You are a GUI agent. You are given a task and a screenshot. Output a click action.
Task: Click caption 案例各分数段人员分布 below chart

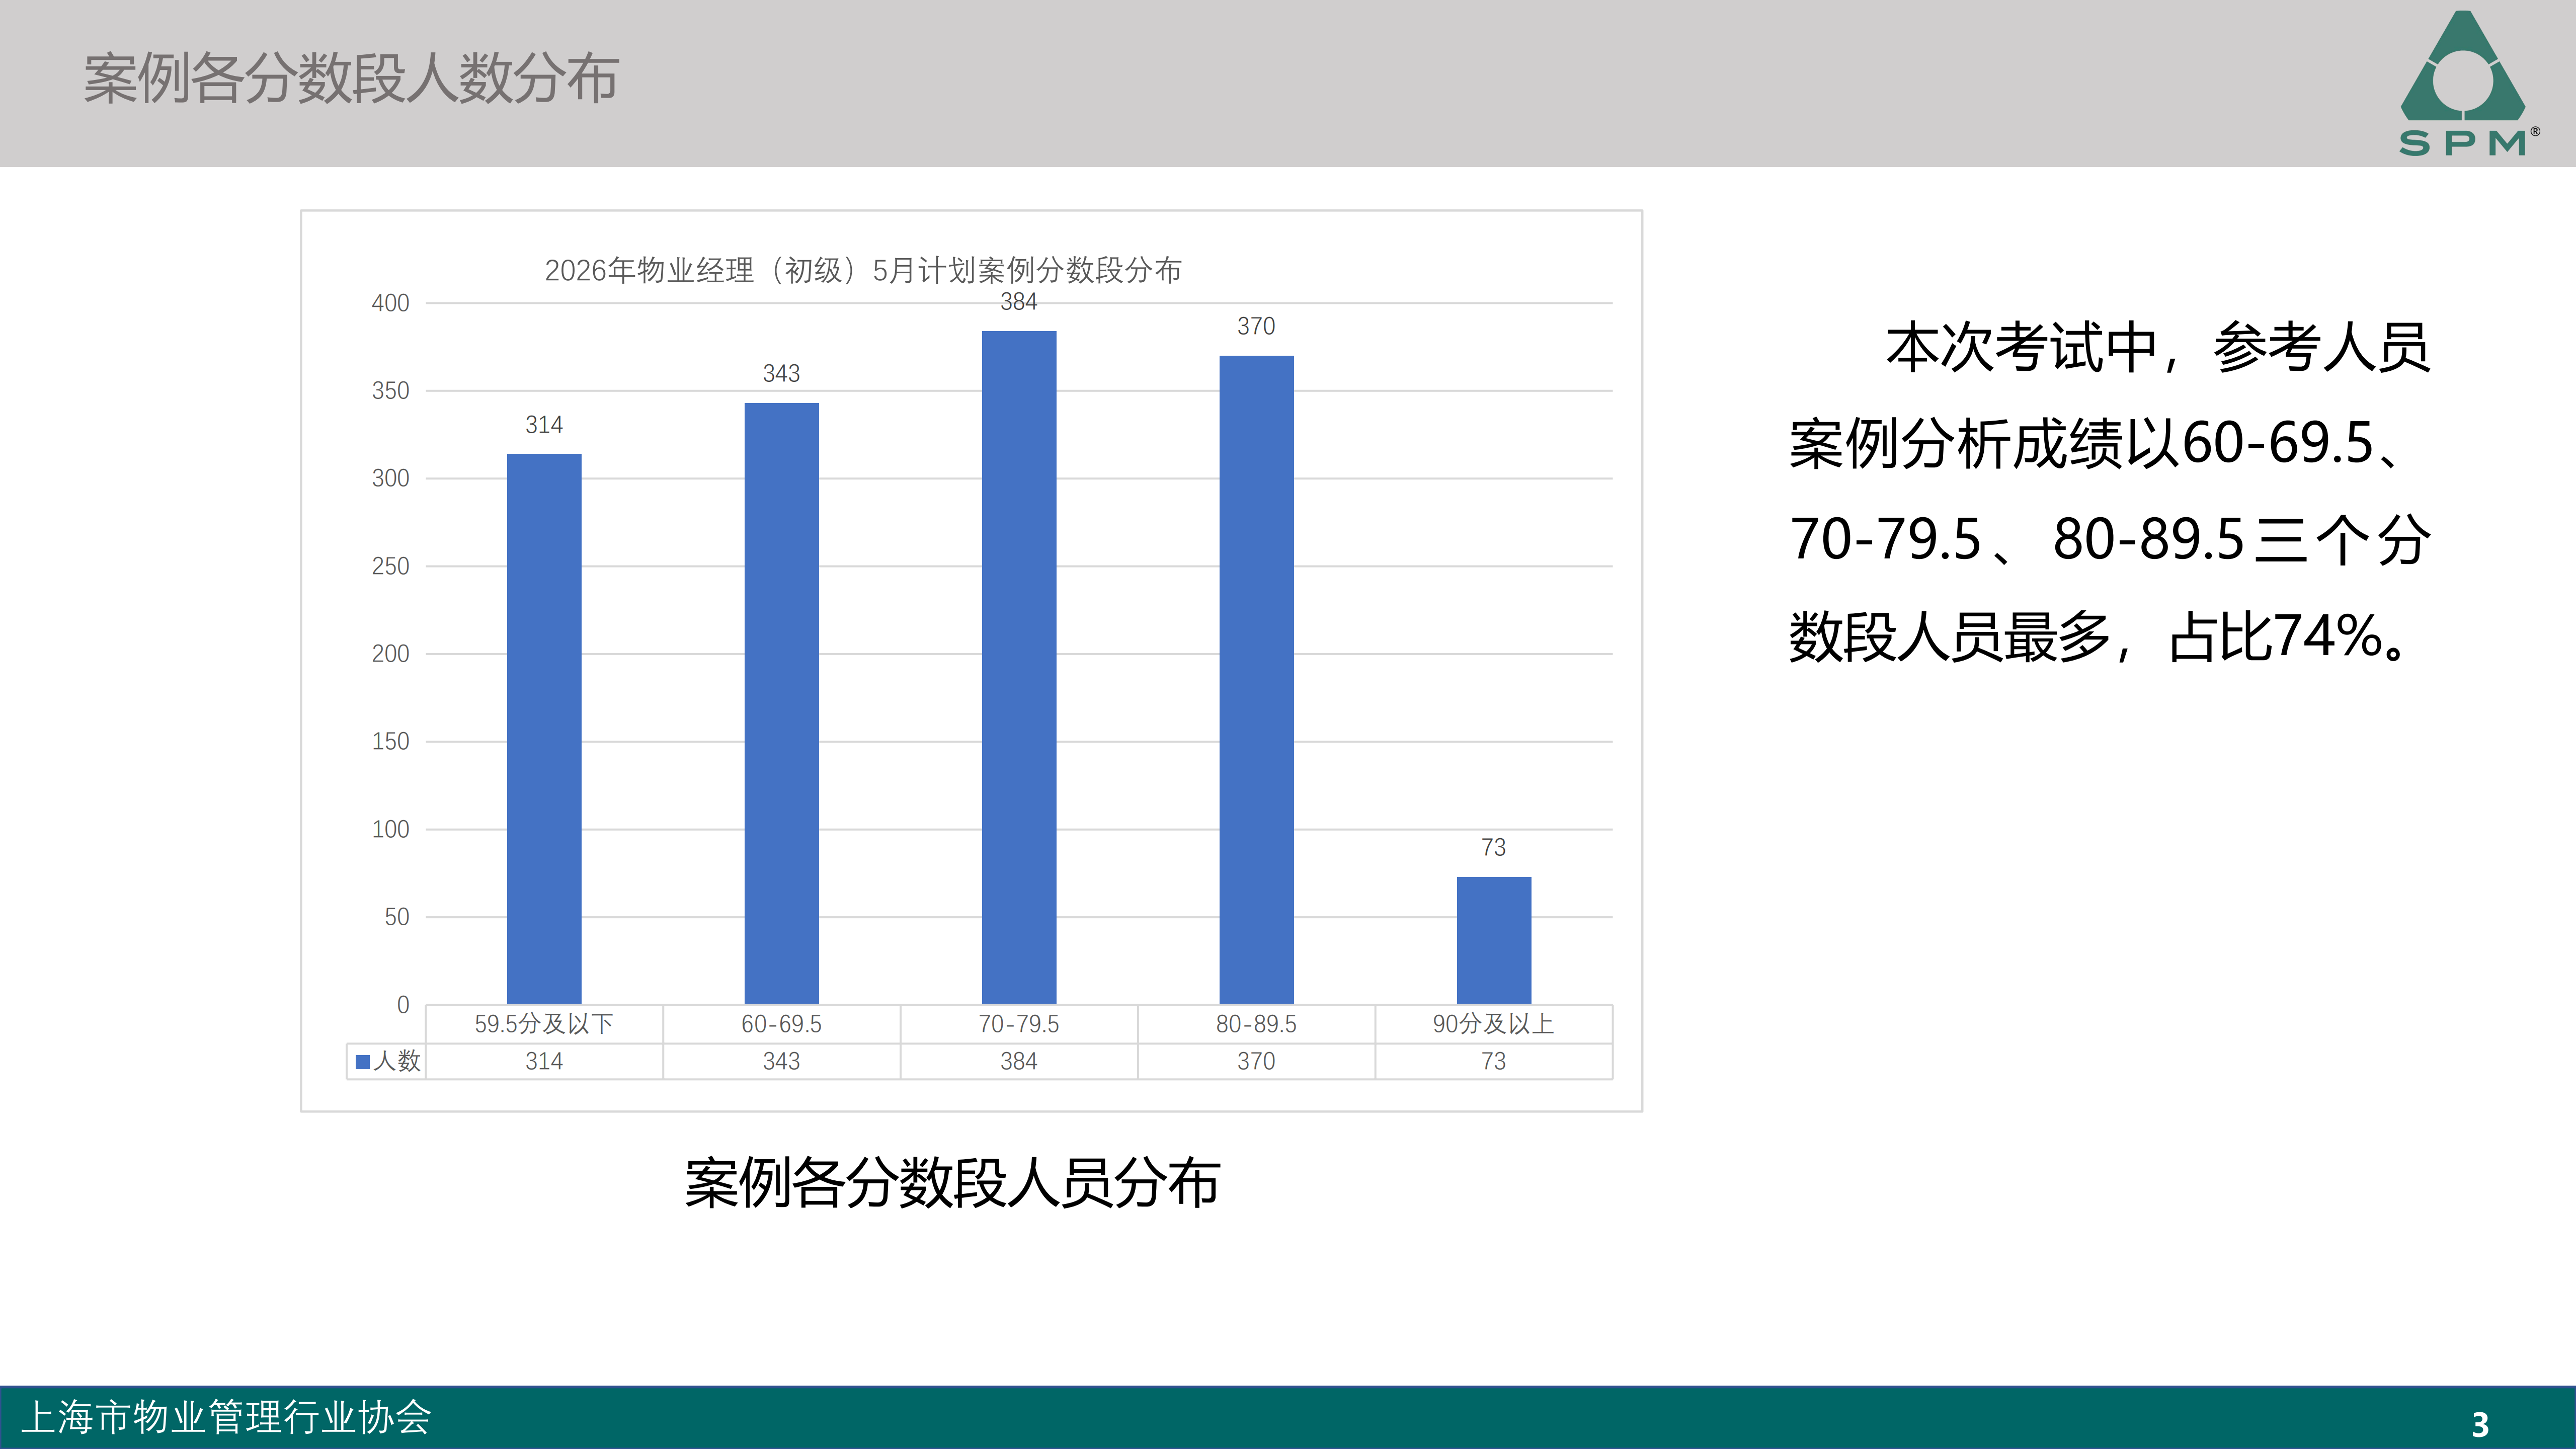[x=952, y=1183]
